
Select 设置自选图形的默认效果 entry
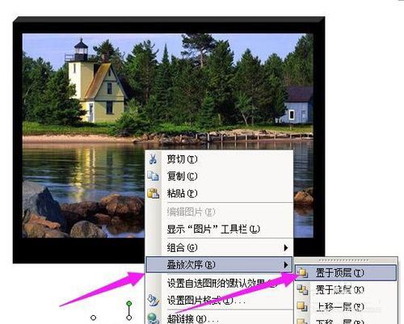[x=219, y=283]
